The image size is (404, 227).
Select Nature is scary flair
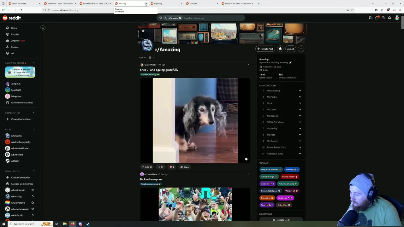pos(290,177)
